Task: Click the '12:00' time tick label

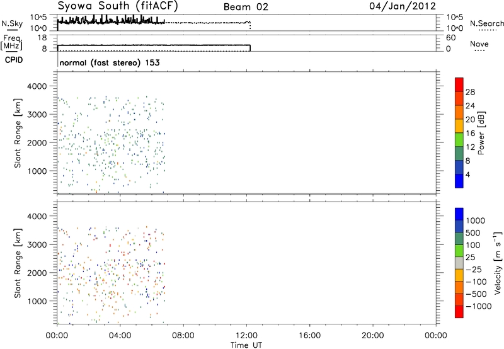Action: 246,336
